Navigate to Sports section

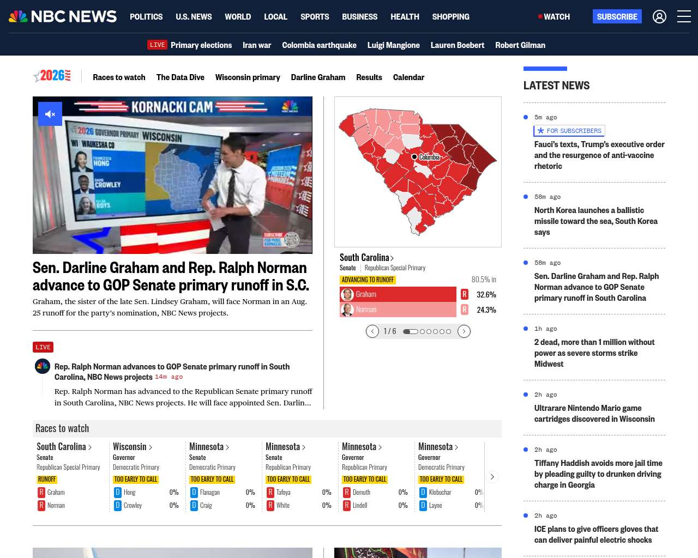(315, 17)
